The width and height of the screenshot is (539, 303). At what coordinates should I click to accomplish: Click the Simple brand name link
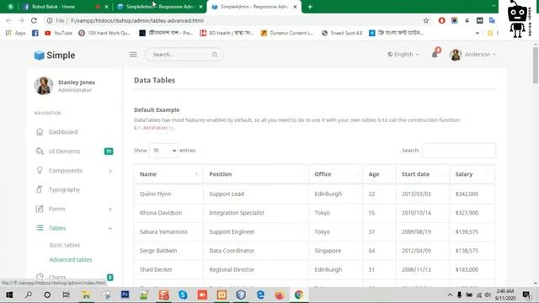click(x=61, y=55)
